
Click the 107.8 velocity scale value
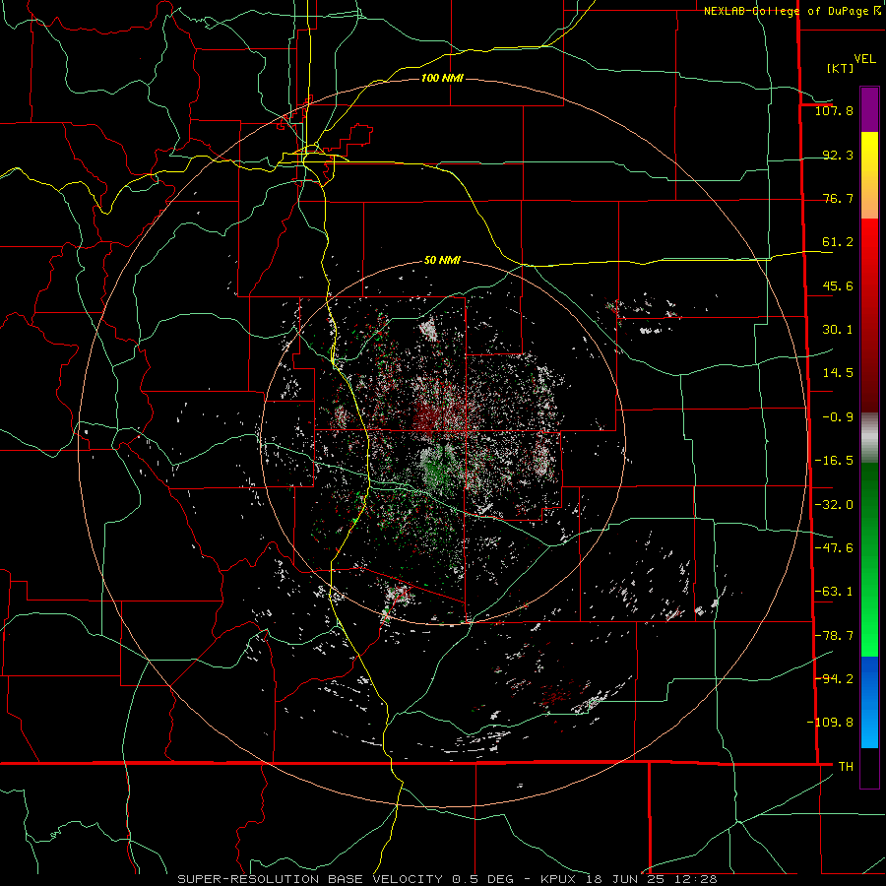coord(834,110)
